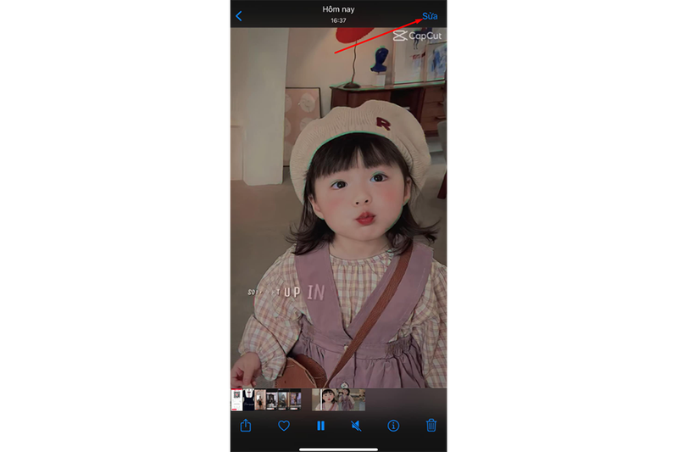The height and width of the screenshot is (452, 678).
Task: Go back using the blue chevron
Action: 239,16
